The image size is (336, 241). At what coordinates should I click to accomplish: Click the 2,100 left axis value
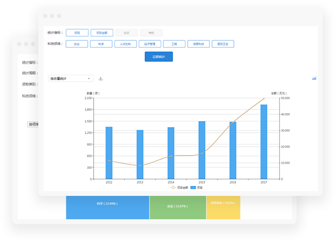[x=88, y=98]
